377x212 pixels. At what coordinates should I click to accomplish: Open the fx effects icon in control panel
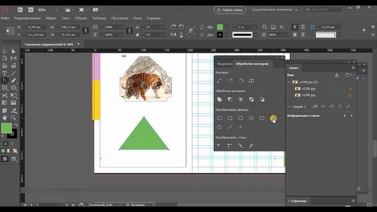(x=282, y=27)
